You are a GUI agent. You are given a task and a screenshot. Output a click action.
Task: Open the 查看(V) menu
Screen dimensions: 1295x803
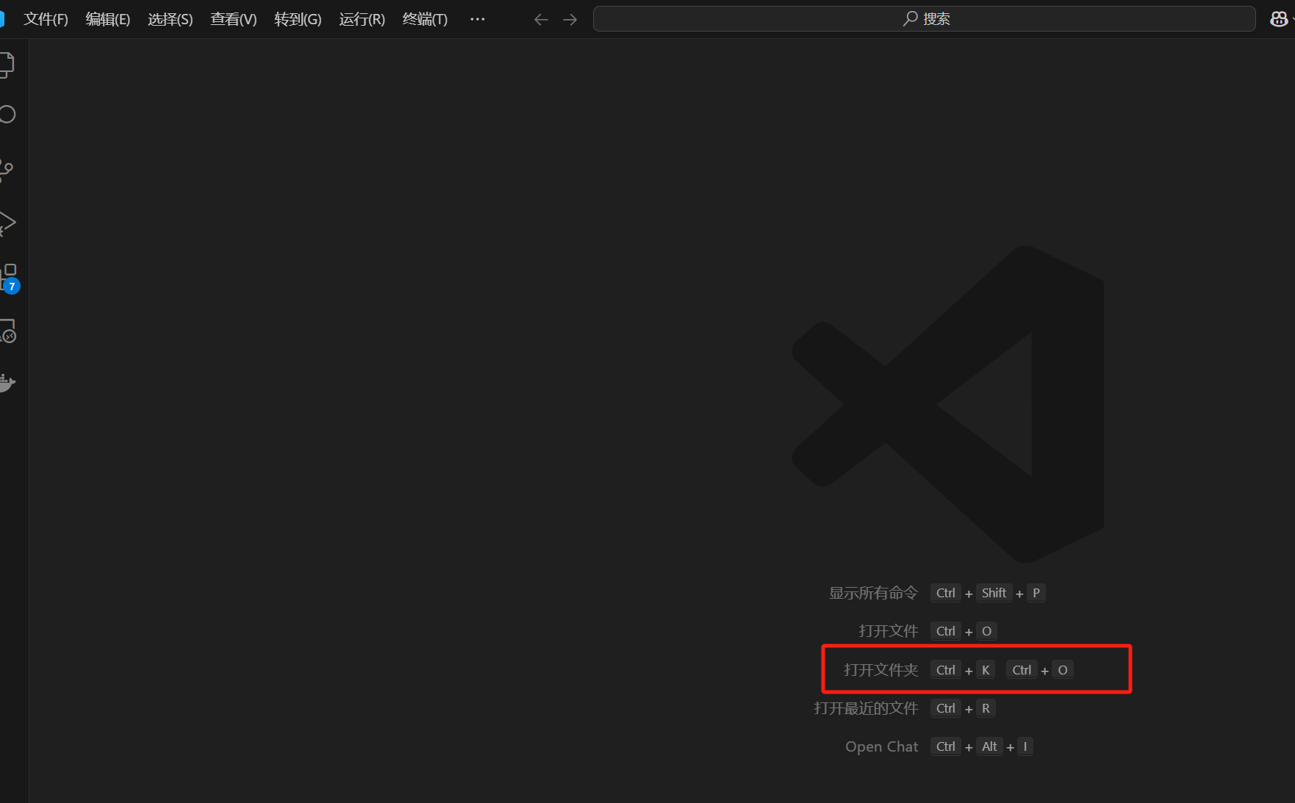[234, 19]
